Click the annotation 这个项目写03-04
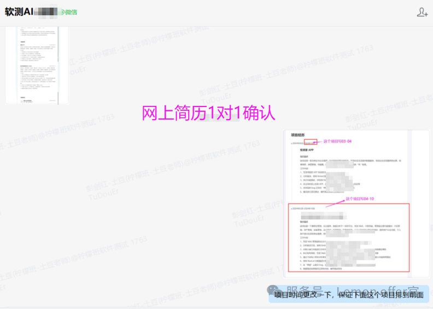 point(337,141)
